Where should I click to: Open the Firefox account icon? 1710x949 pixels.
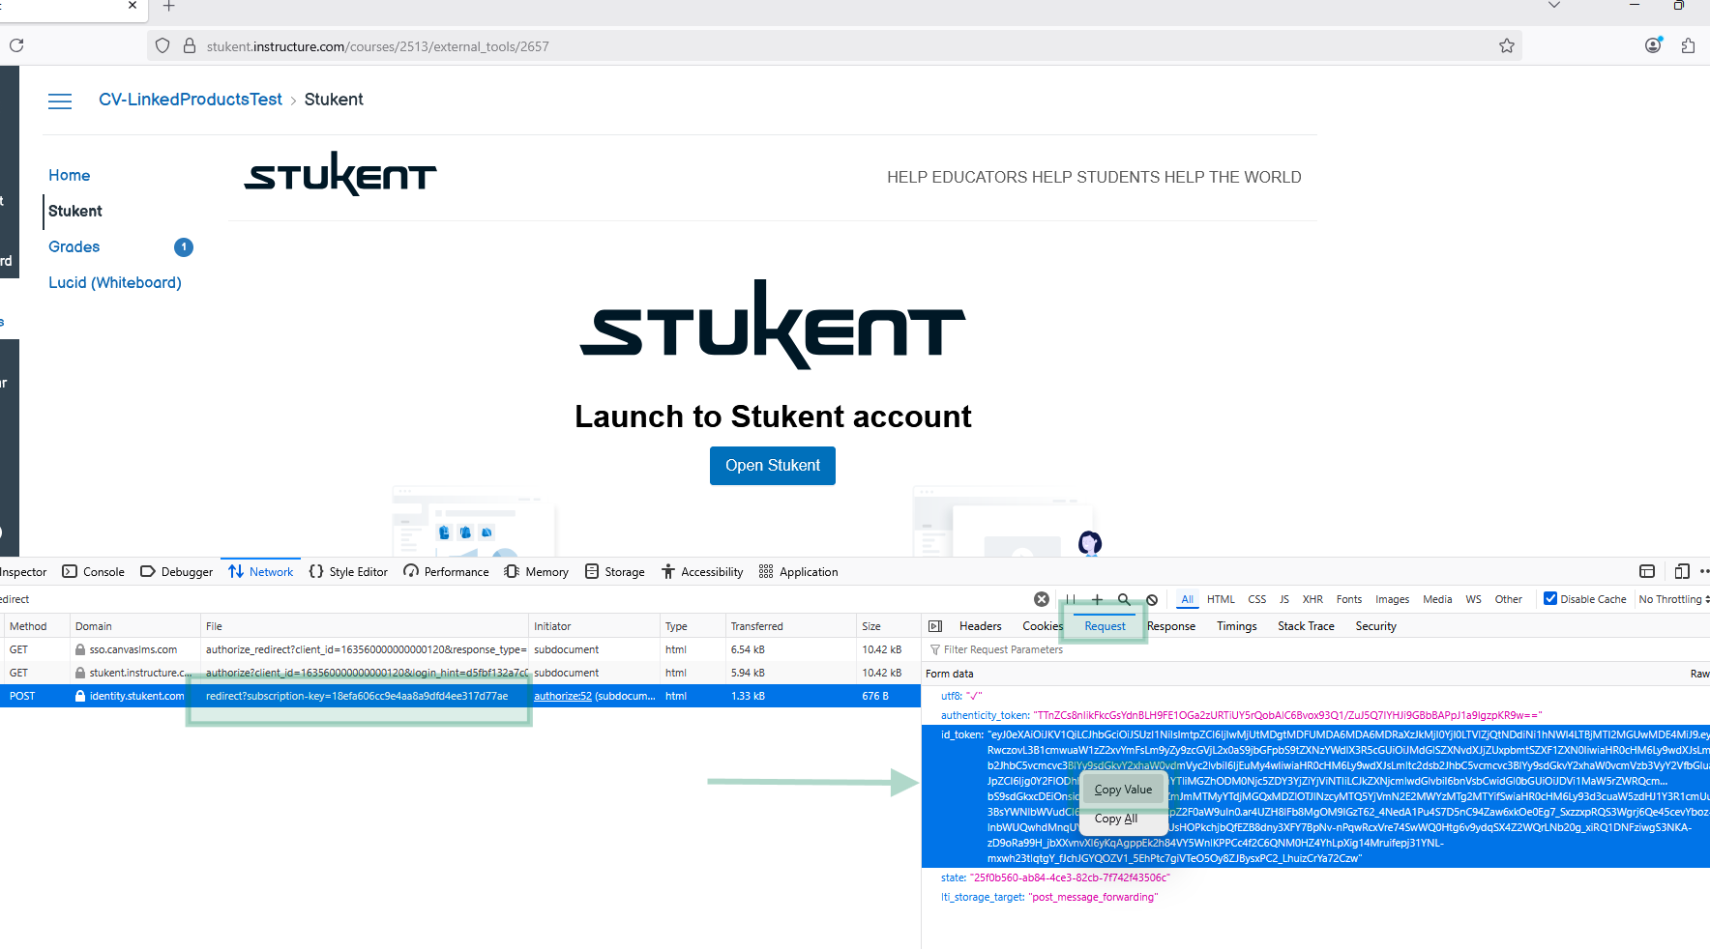click(x=1653, y=45)
